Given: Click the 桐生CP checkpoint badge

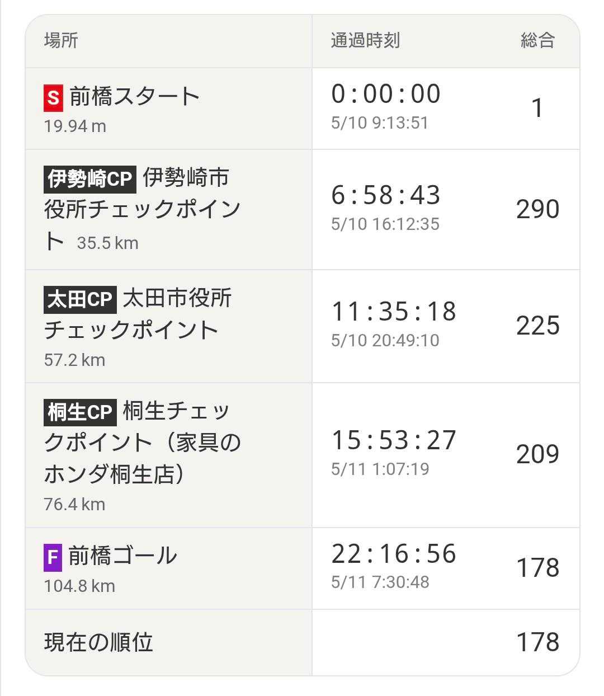Looking at the screenshot, I should coord(79,412).
